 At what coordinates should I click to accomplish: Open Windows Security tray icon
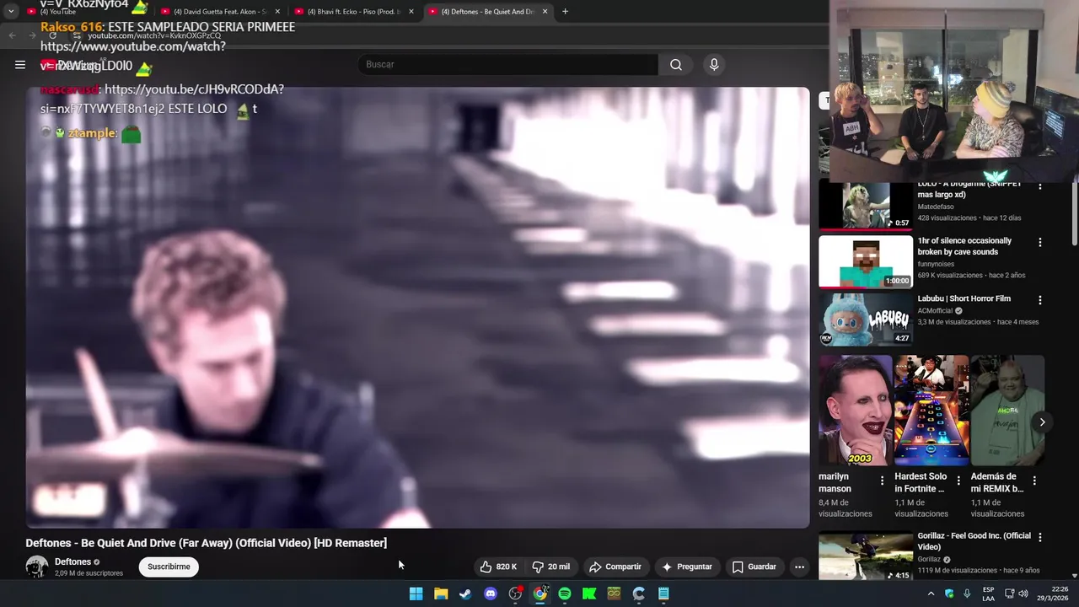(x=949, y=594)
